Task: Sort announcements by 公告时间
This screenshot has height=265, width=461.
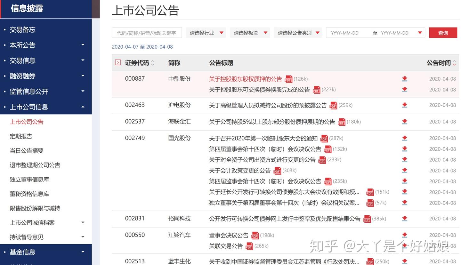Action: click(439, 63)
